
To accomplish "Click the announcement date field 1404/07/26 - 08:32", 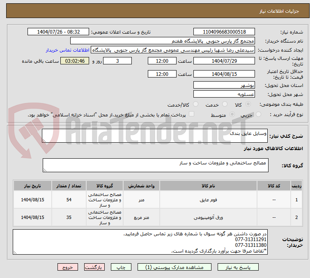I will 58,32.
